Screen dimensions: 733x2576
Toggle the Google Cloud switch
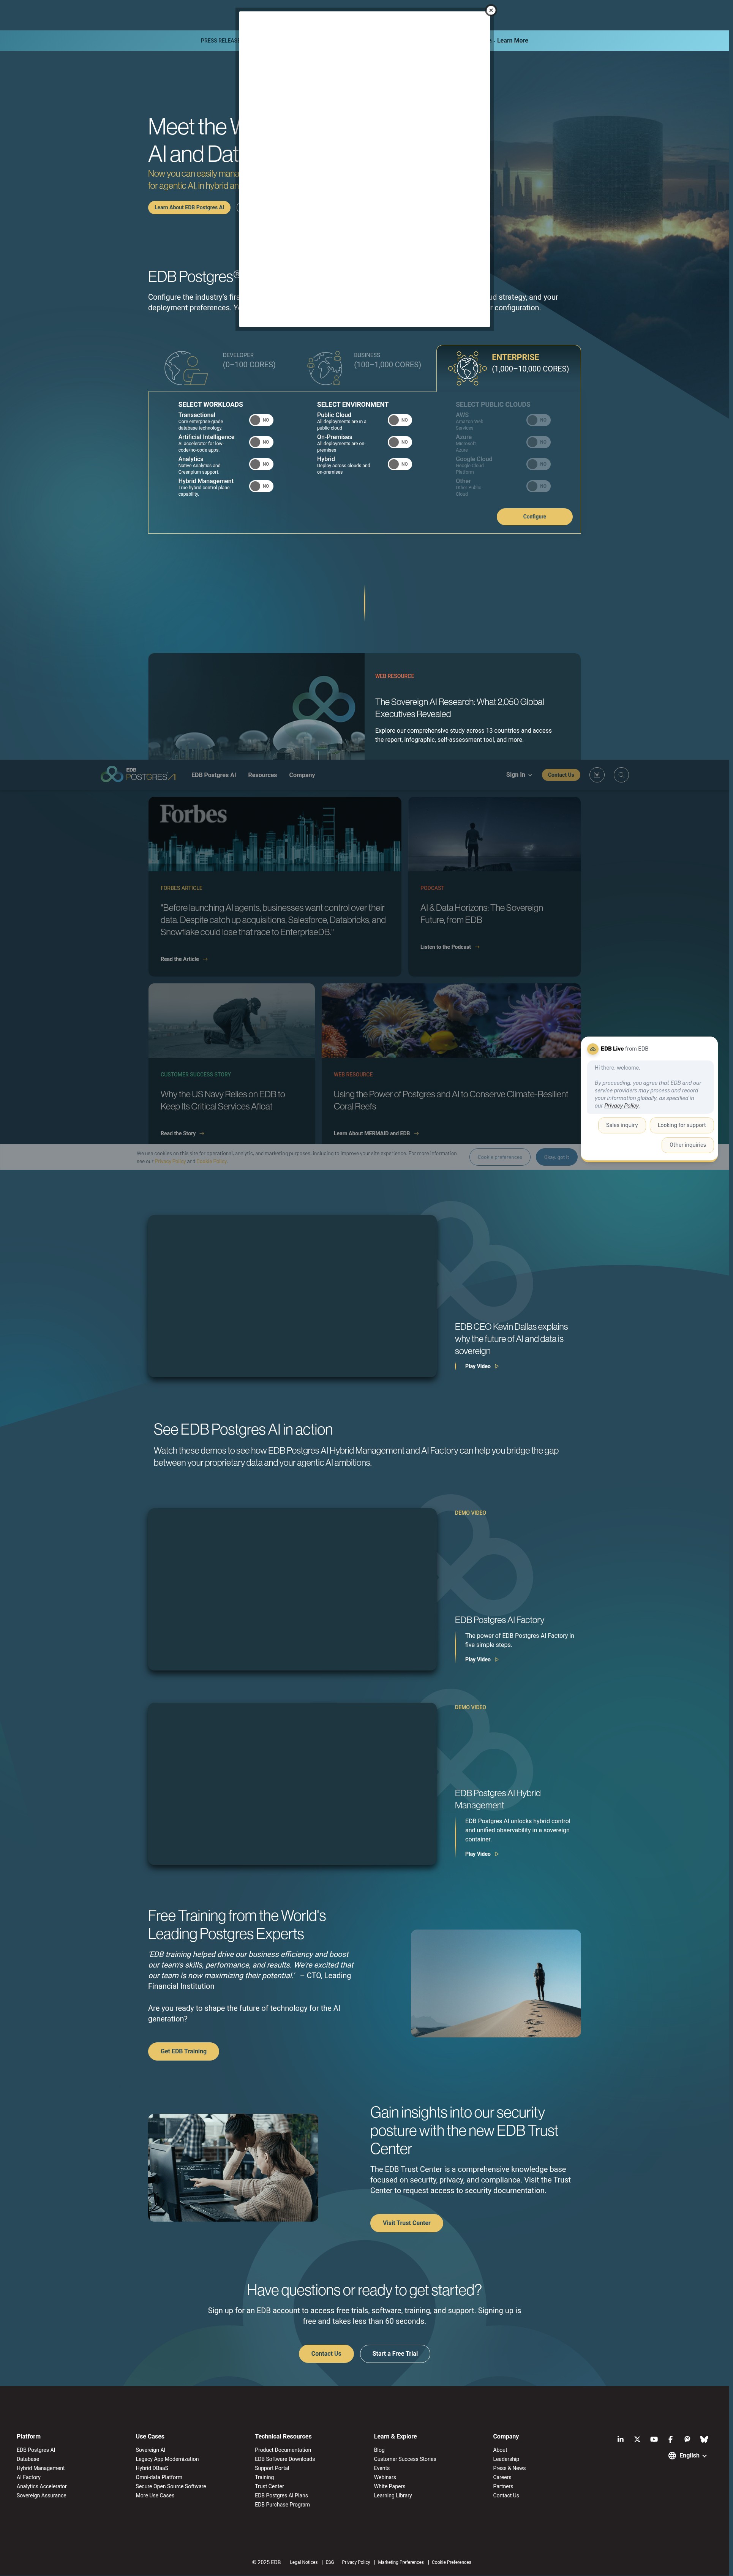(538, 464)
